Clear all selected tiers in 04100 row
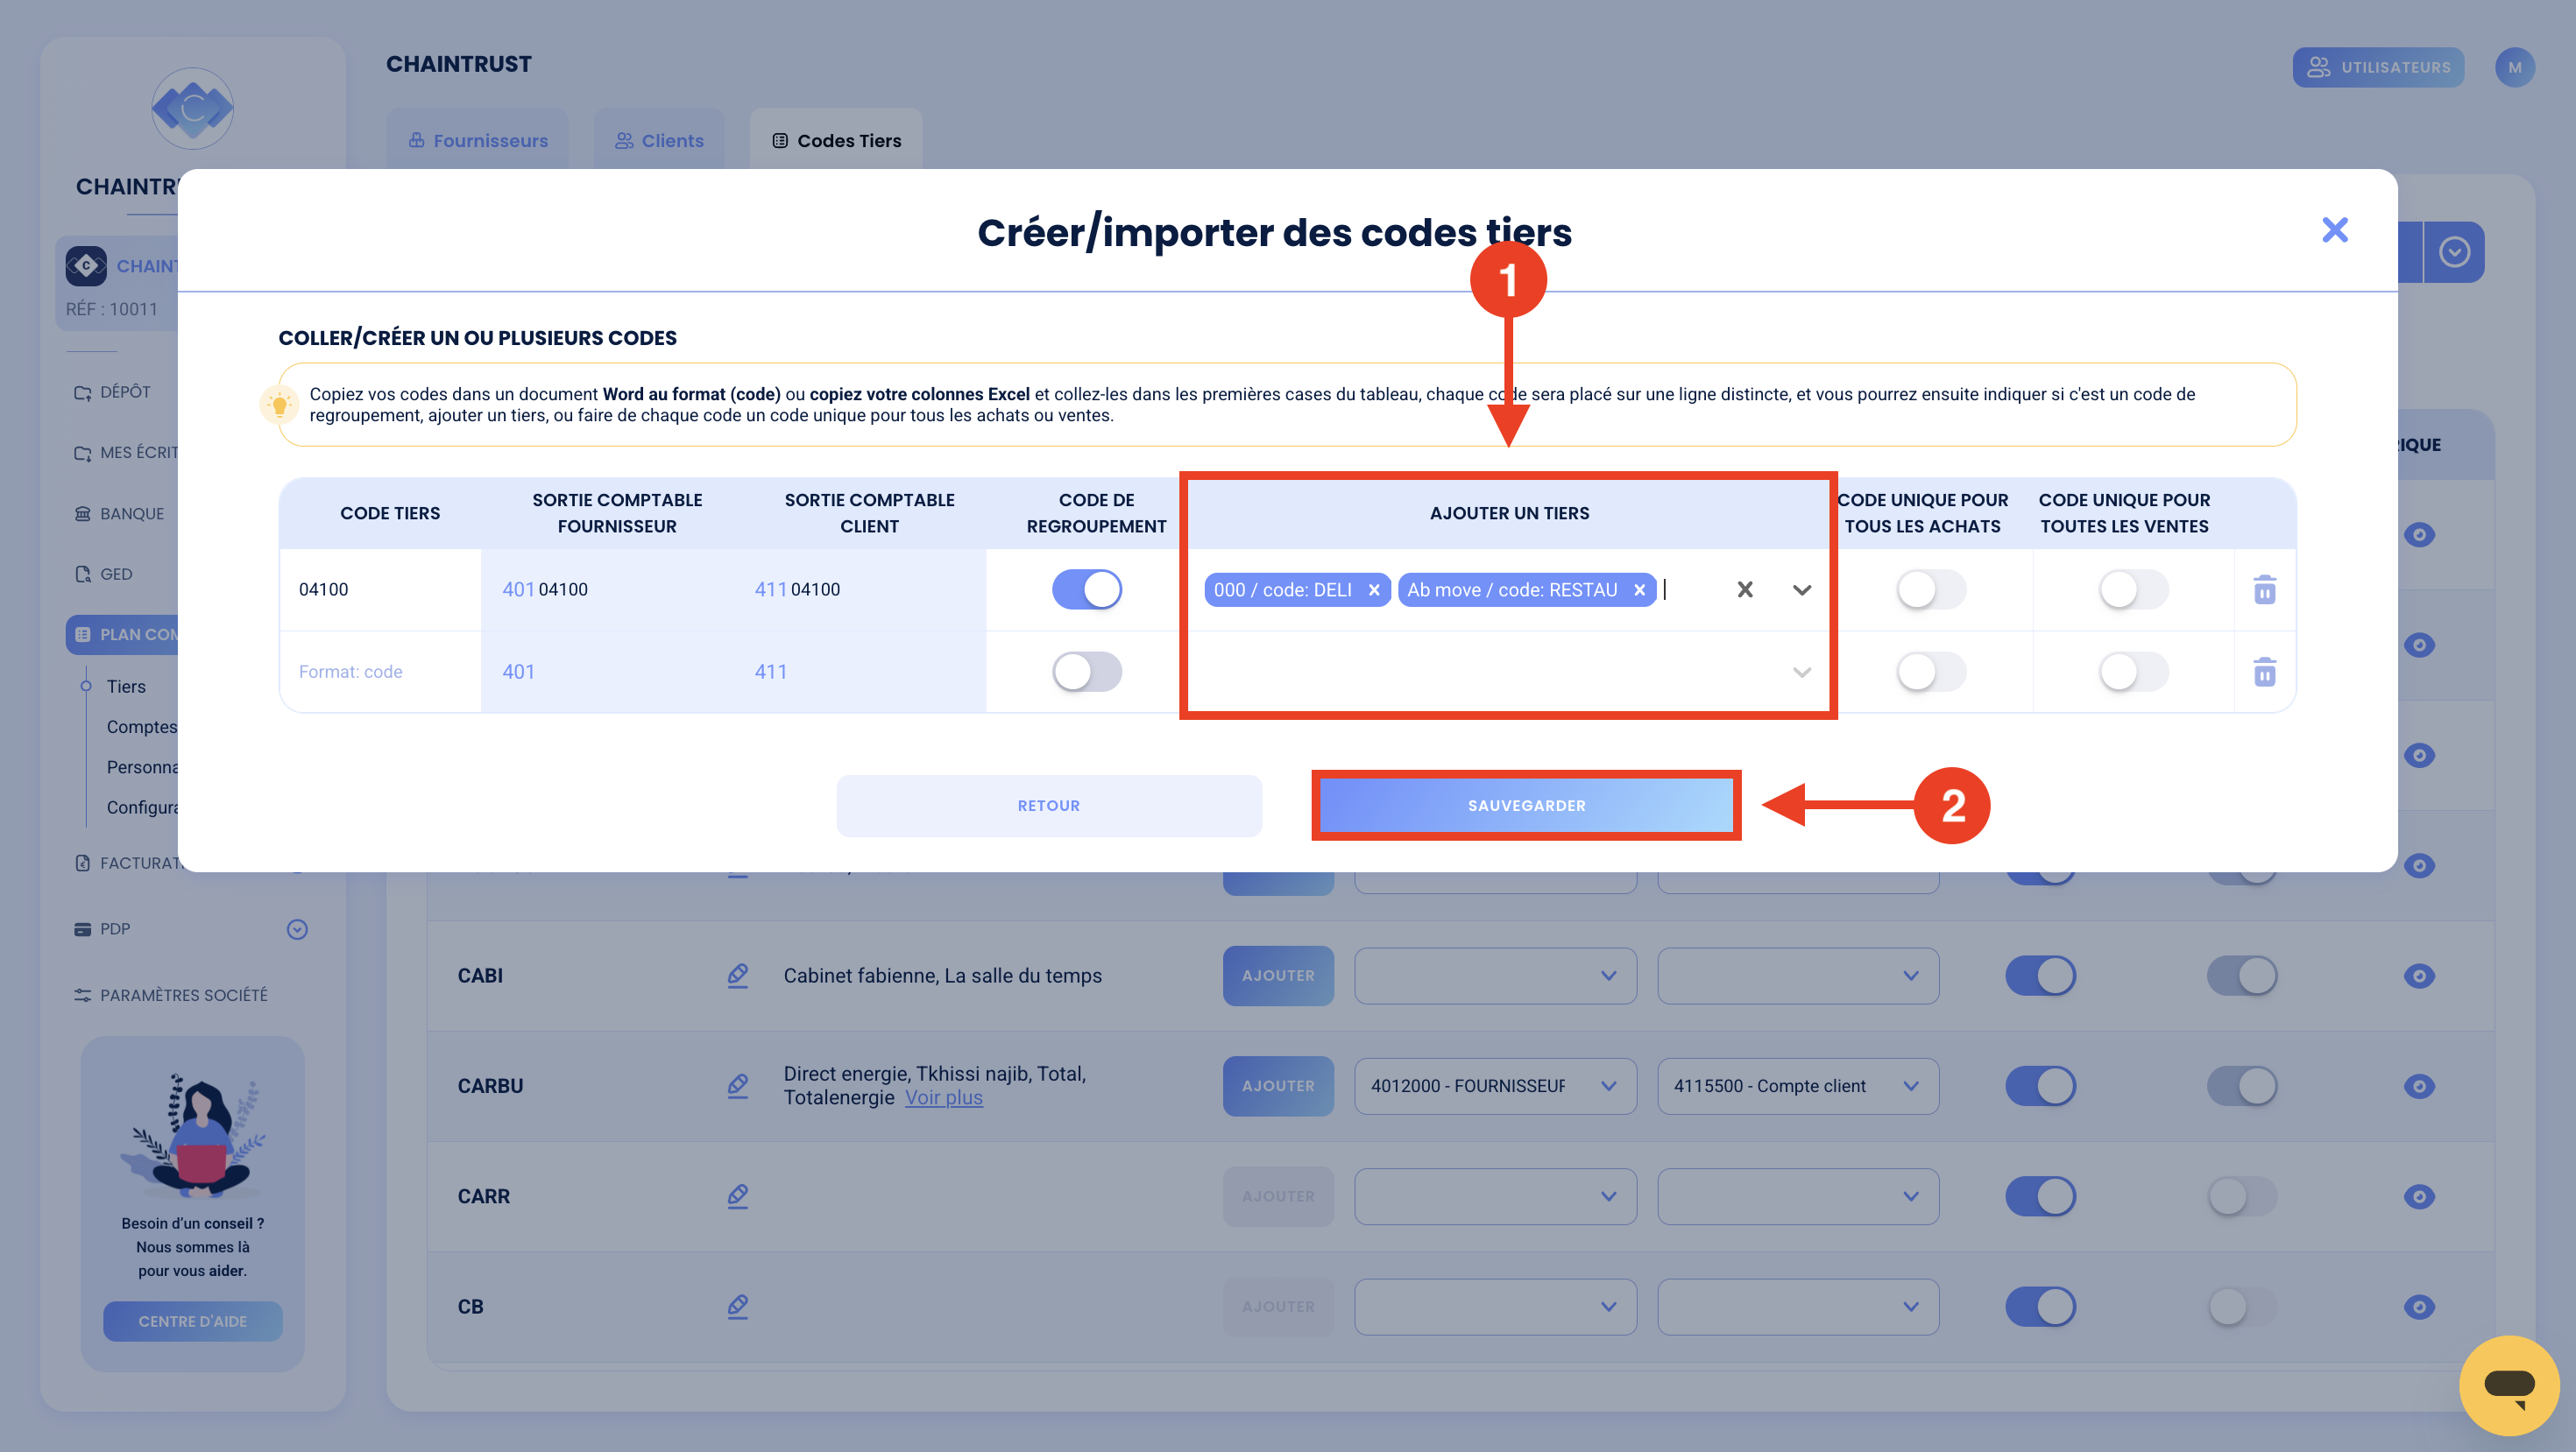 point(1745,589)
